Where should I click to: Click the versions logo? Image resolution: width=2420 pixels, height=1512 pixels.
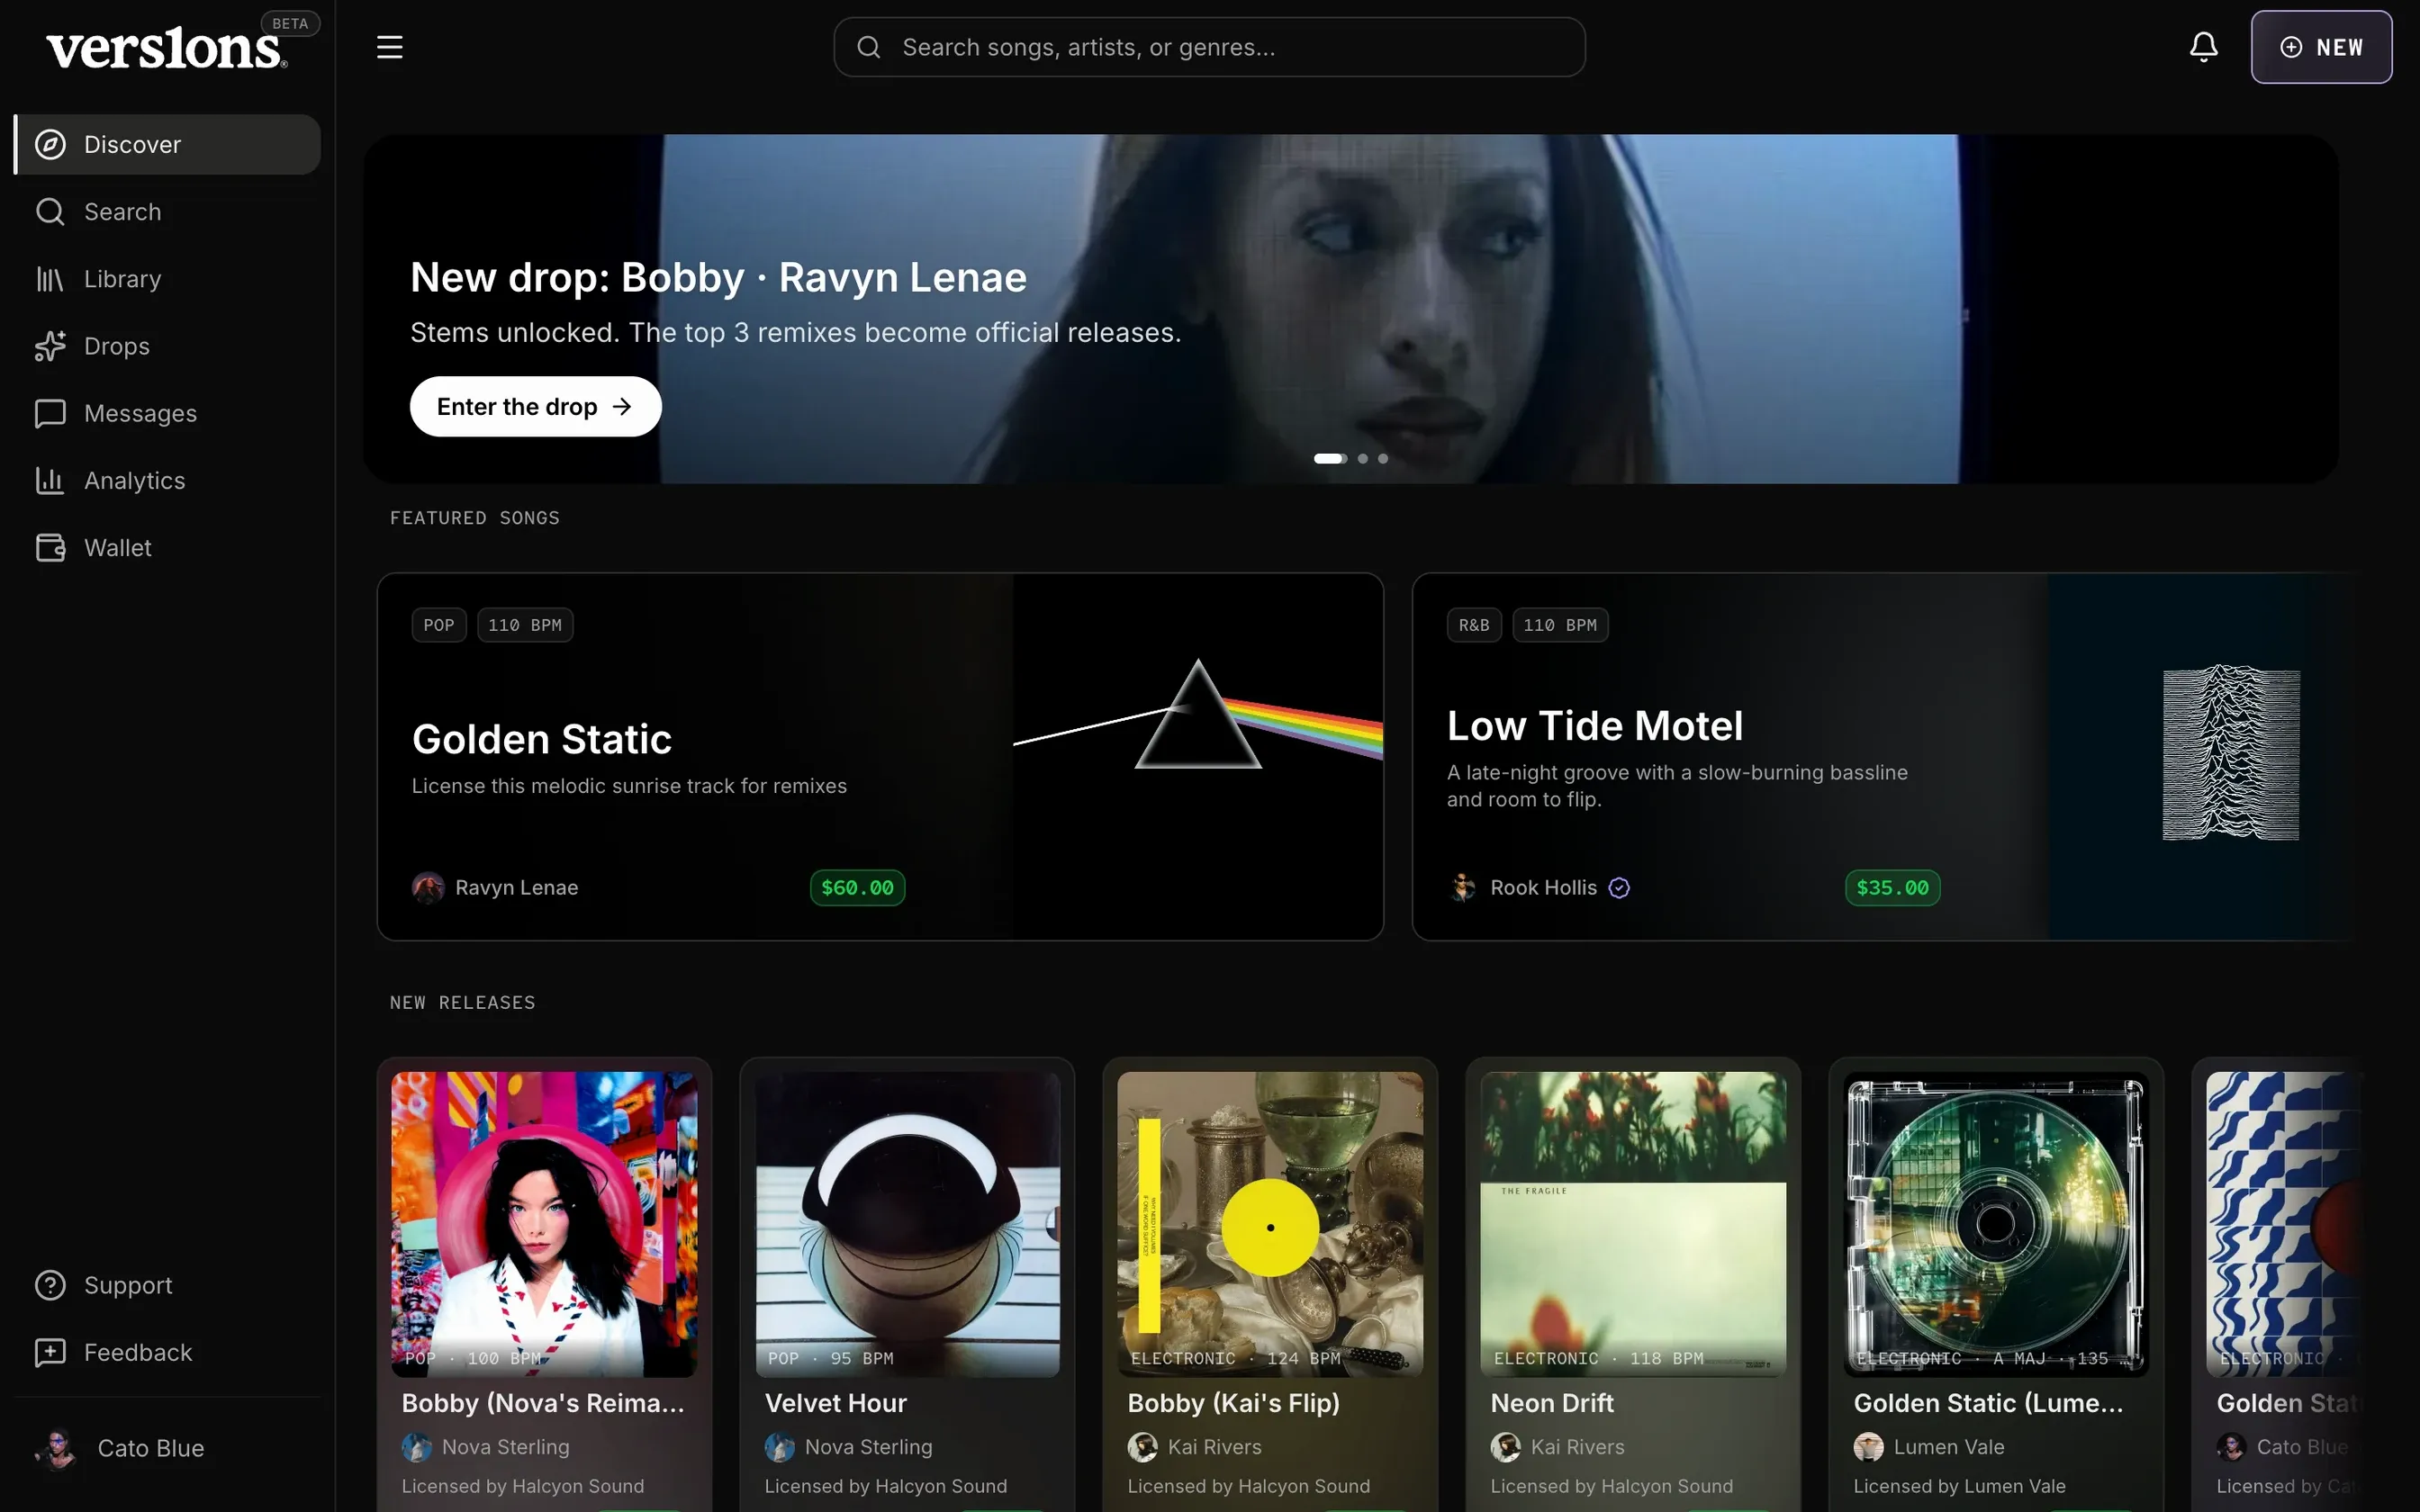point(166,48)
